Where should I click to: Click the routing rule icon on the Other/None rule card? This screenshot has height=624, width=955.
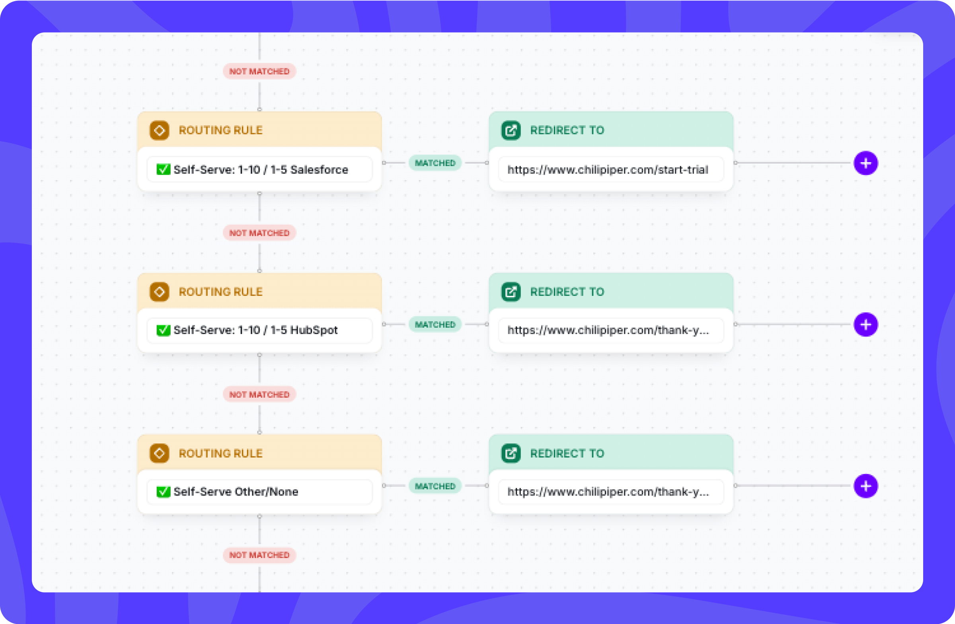[x=159, y=453]
